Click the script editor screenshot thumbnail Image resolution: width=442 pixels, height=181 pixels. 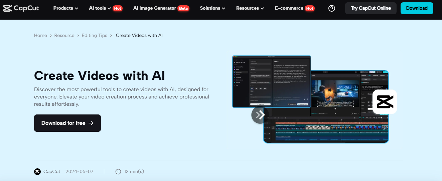(272, 82)
